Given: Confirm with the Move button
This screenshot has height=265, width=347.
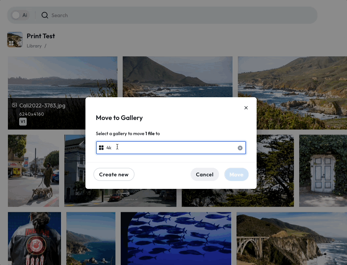Looking at the screenshot, I should click(x=237, y=174).
